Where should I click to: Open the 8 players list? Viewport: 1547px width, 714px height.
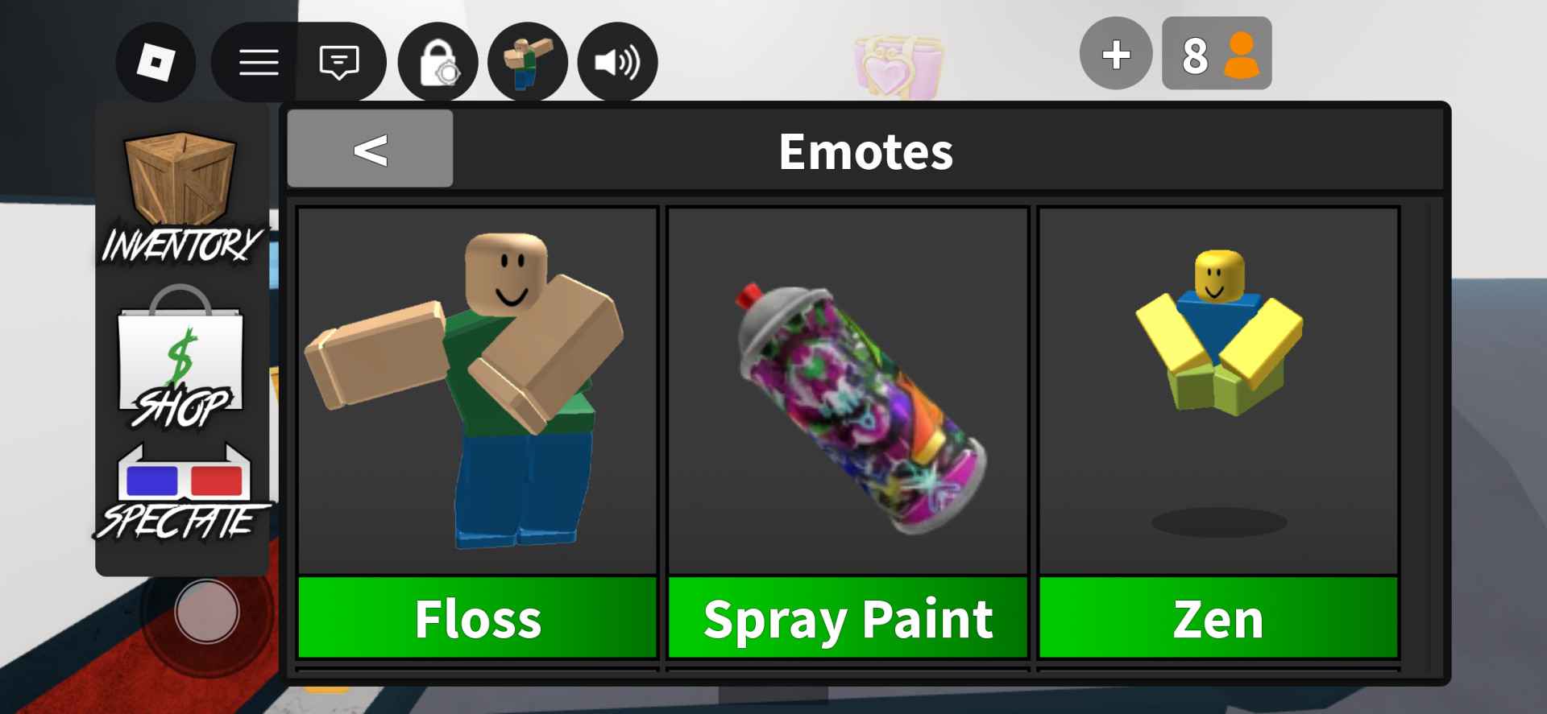click(x=1217, y=54)
